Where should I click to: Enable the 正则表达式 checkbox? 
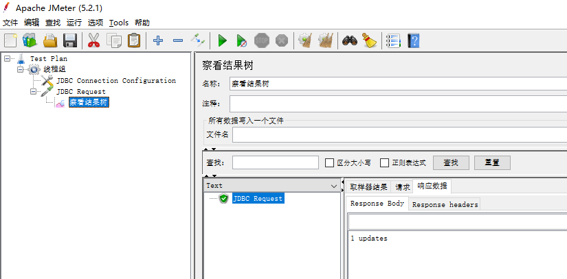385,163
